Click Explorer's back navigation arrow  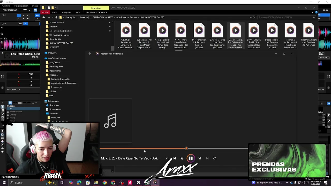pyautogui.click(x=43, y=17)
